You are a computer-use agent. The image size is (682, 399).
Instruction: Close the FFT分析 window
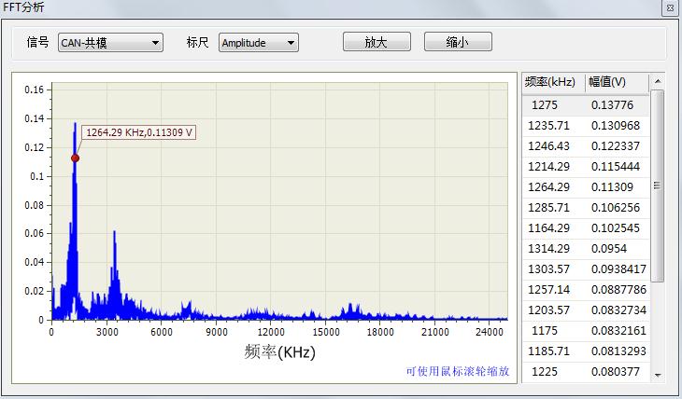[x=670, y=7]
